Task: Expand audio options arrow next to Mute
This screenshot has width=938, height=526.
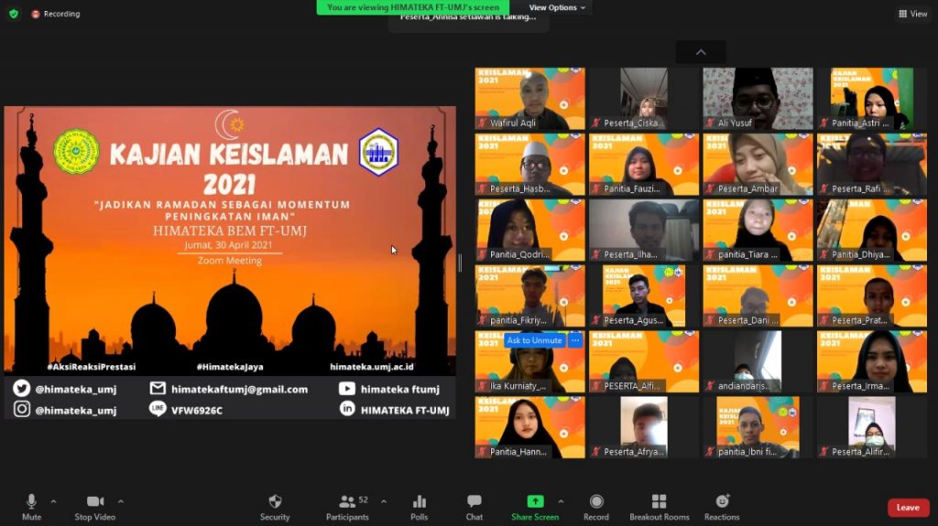Action: (53, 501)
